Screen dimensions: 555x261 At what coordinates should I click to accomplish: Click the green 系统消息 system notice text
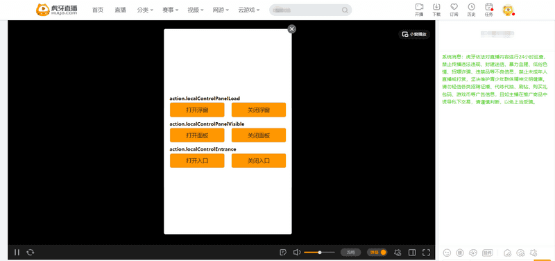pos(495,79)
